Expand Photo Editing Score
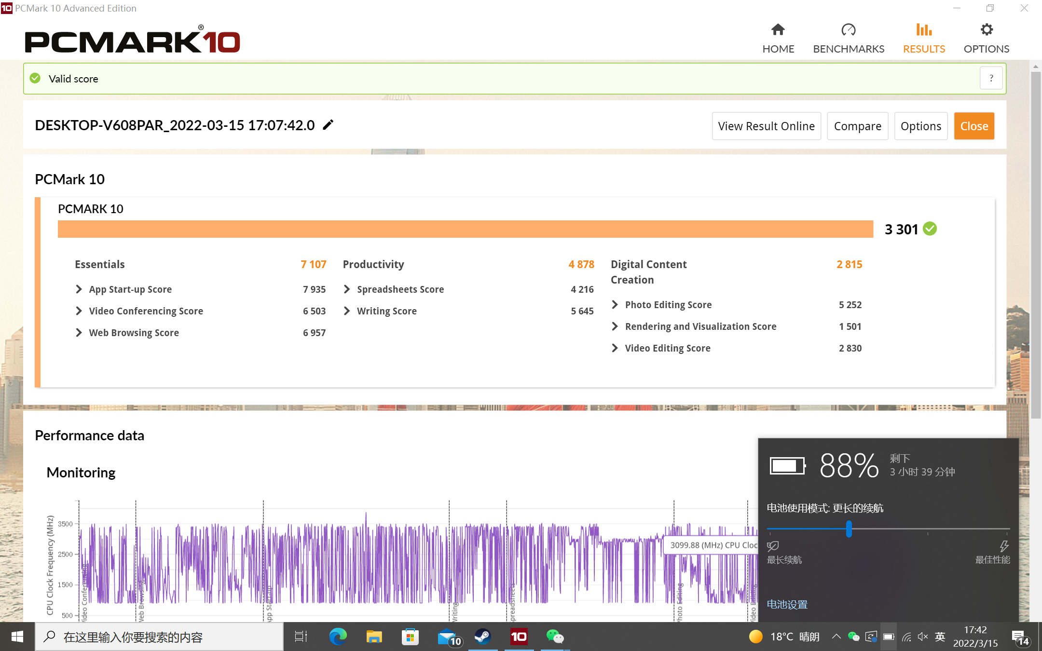The image size is (1042, 651). (x=615, y=304)
